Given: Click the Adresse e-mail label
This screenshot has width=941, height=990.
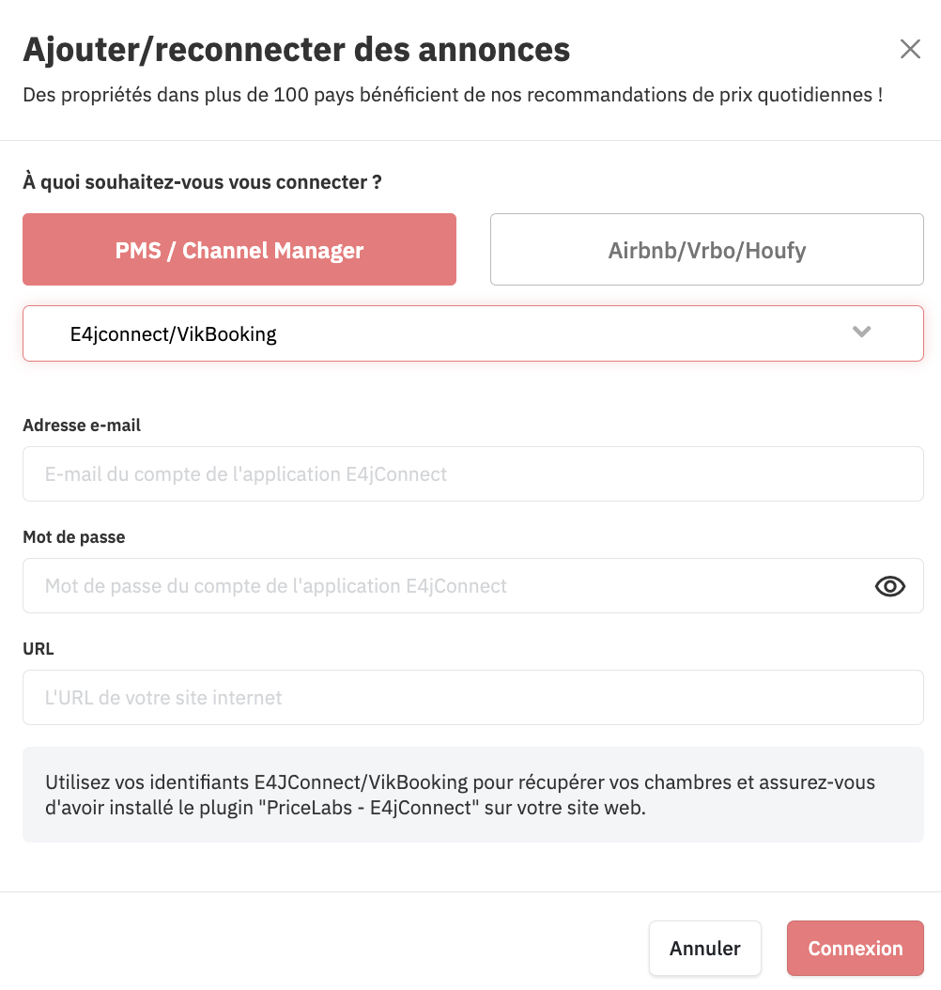Looking at the screenshot, I should pyautogui.click(x=82, y=425).
